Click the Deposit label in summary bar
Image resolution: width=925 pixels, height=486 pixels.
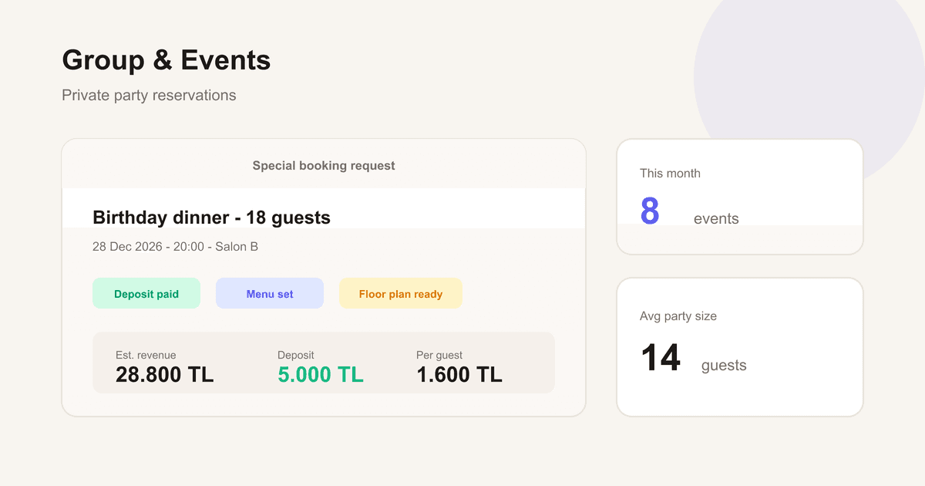[x=296, y=355]
